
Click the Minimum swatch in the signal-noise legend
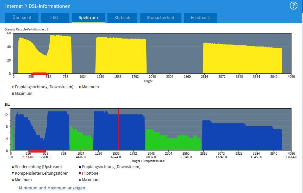(80, 87)
